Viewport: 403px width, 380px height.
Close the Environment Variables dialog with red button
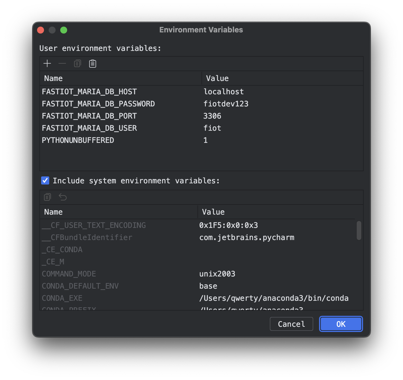[x=41, y=30]
